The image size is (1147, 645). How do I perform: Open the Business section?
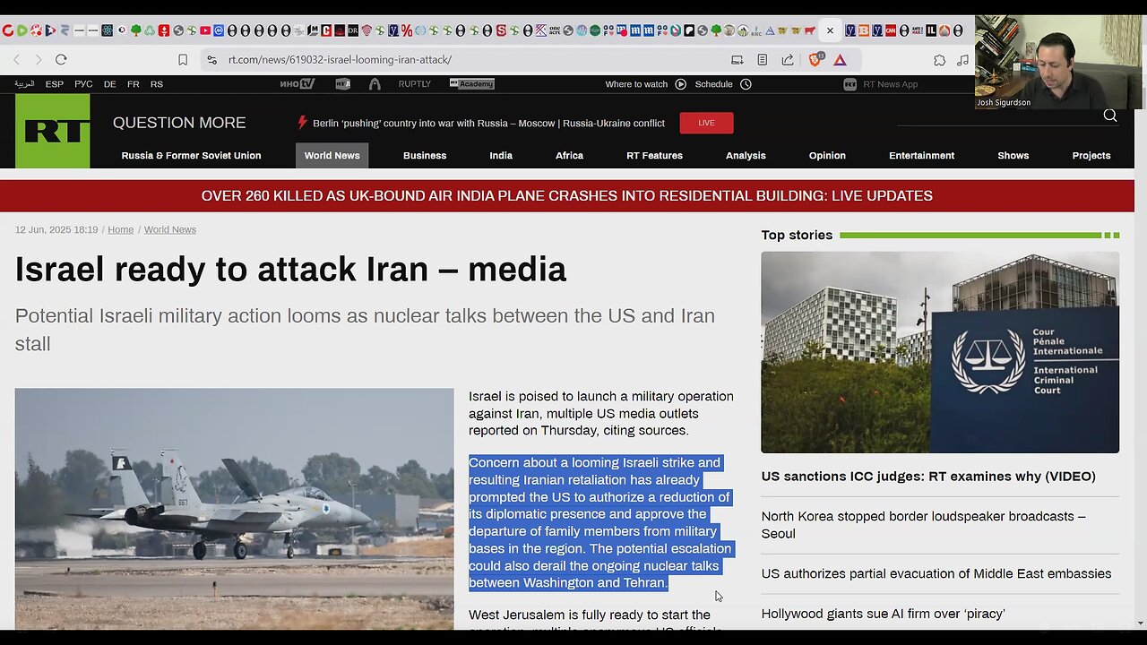425,155
